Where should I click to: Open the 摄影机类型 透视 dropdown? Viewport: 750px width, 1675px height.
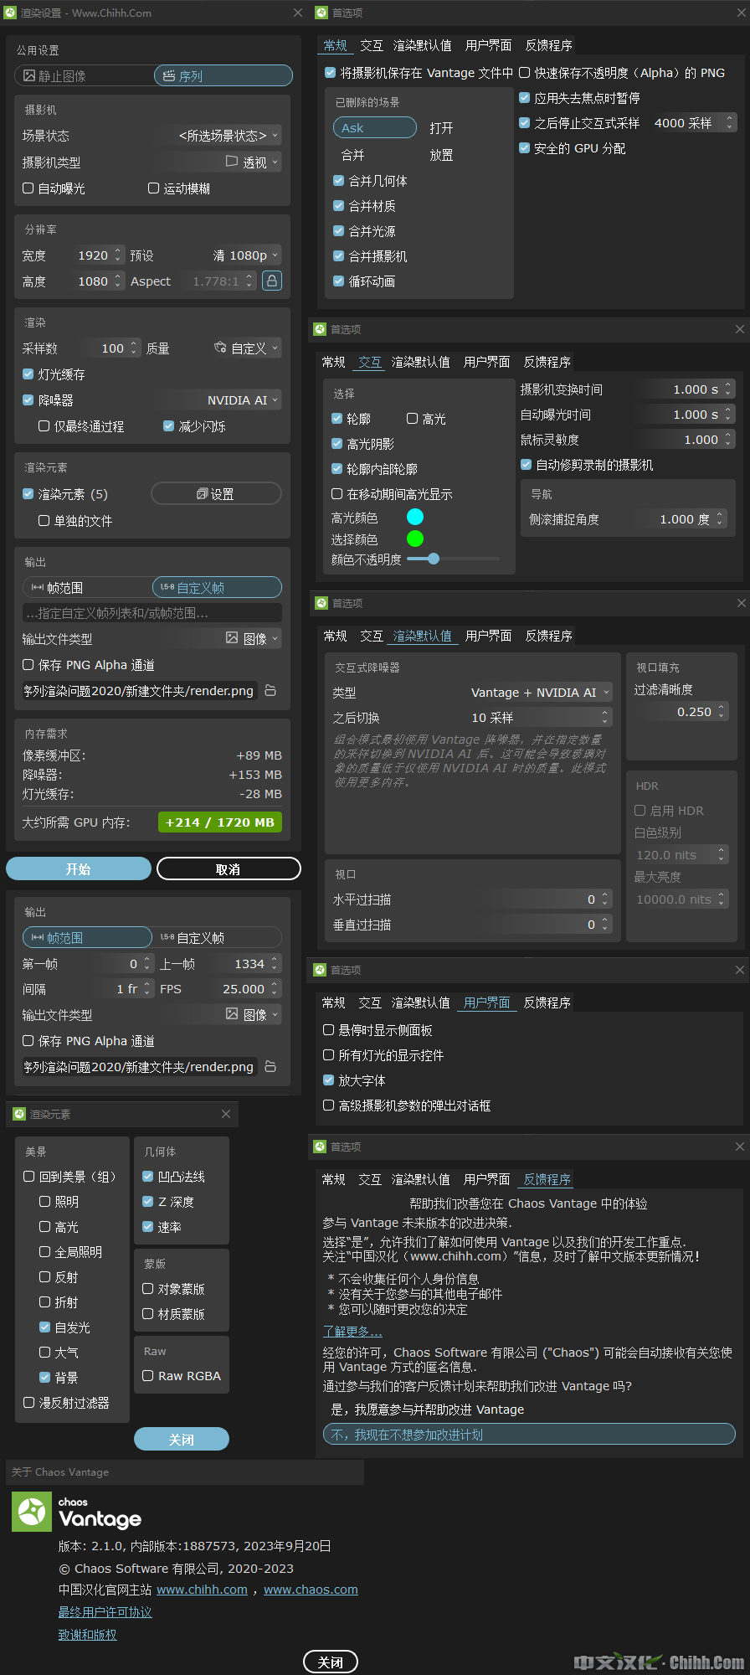(x=253, y=162)
